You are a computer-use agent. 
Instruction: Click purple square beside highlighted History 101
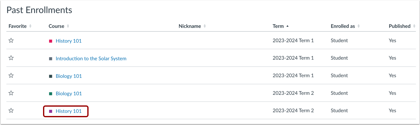point(51,111)
